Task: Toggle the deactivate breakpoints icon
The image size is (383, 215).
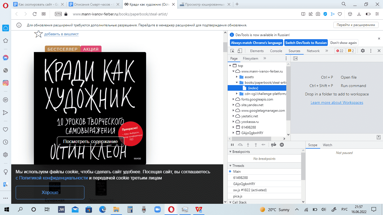Action: pyautogui.click(x=274, y=145)
